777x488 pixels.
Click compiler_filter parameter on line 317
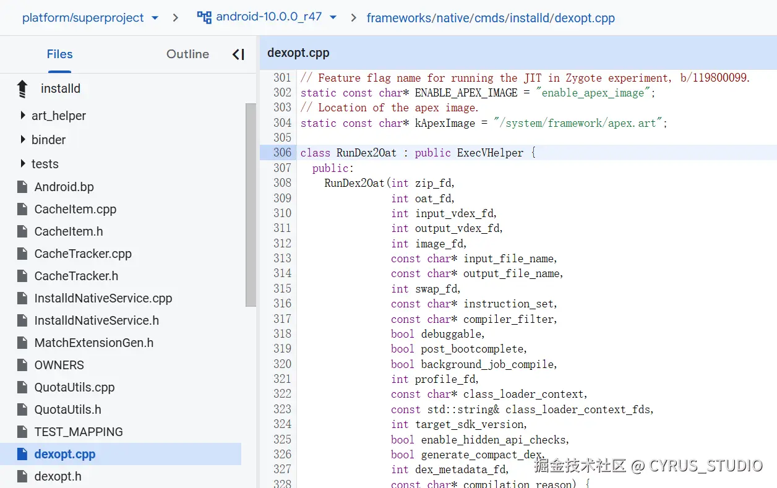coord(509,319)
